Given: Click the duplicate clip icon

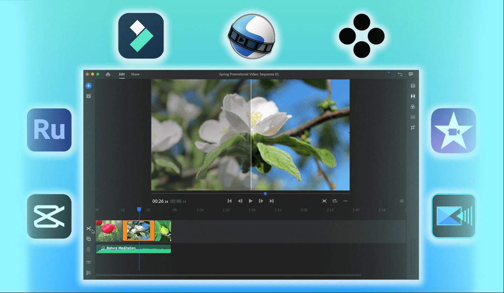Looking at the screenshot, I should click(x=89, y=239).
